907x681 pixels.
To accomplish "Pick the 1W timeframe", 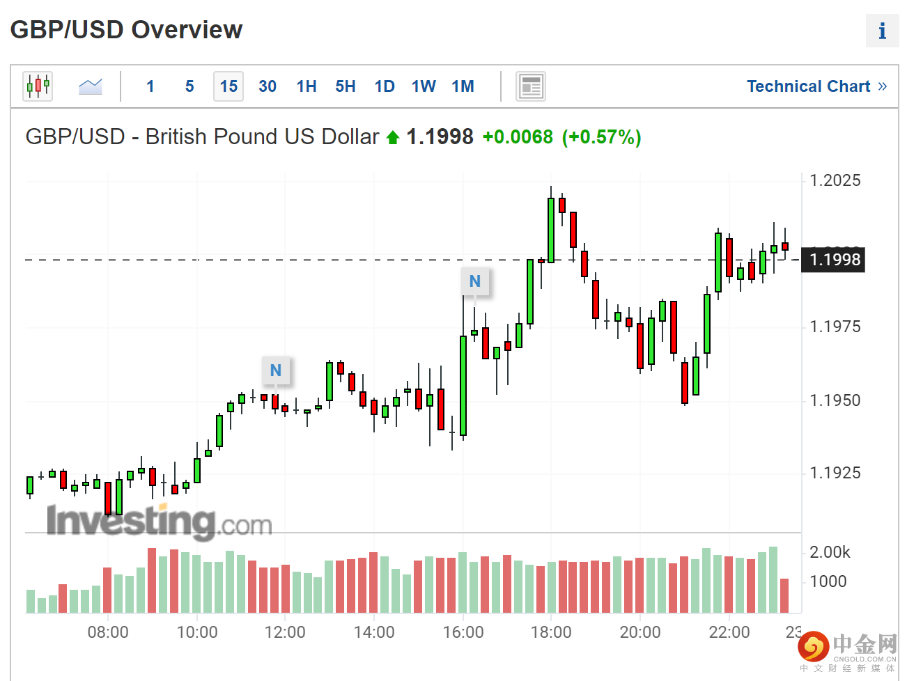I will [x=424, y=86].
